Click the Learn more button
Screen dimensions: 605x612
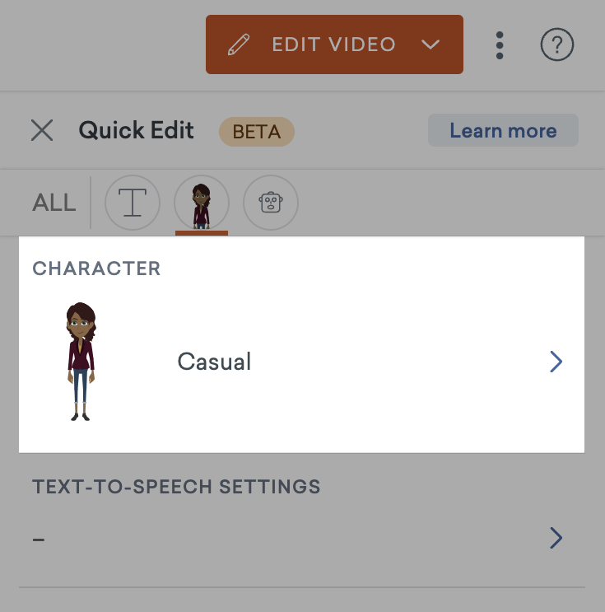[503, 130]
